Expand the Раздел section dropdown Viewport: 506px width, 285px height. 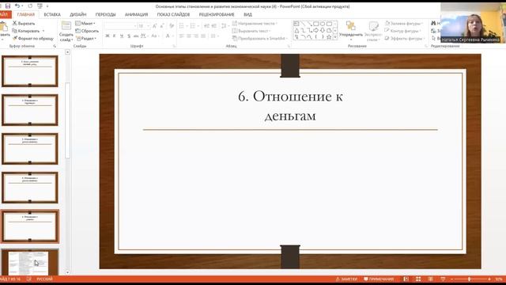pyautogui.click(x=86, y=38)
